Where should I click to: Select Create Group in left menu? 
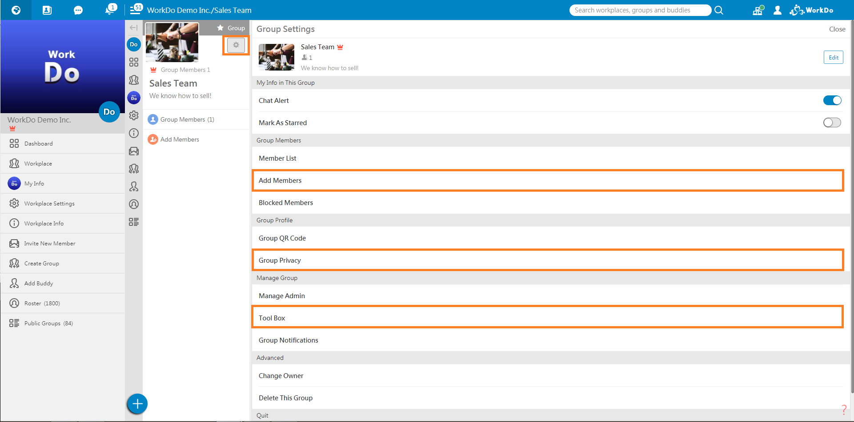63,264
